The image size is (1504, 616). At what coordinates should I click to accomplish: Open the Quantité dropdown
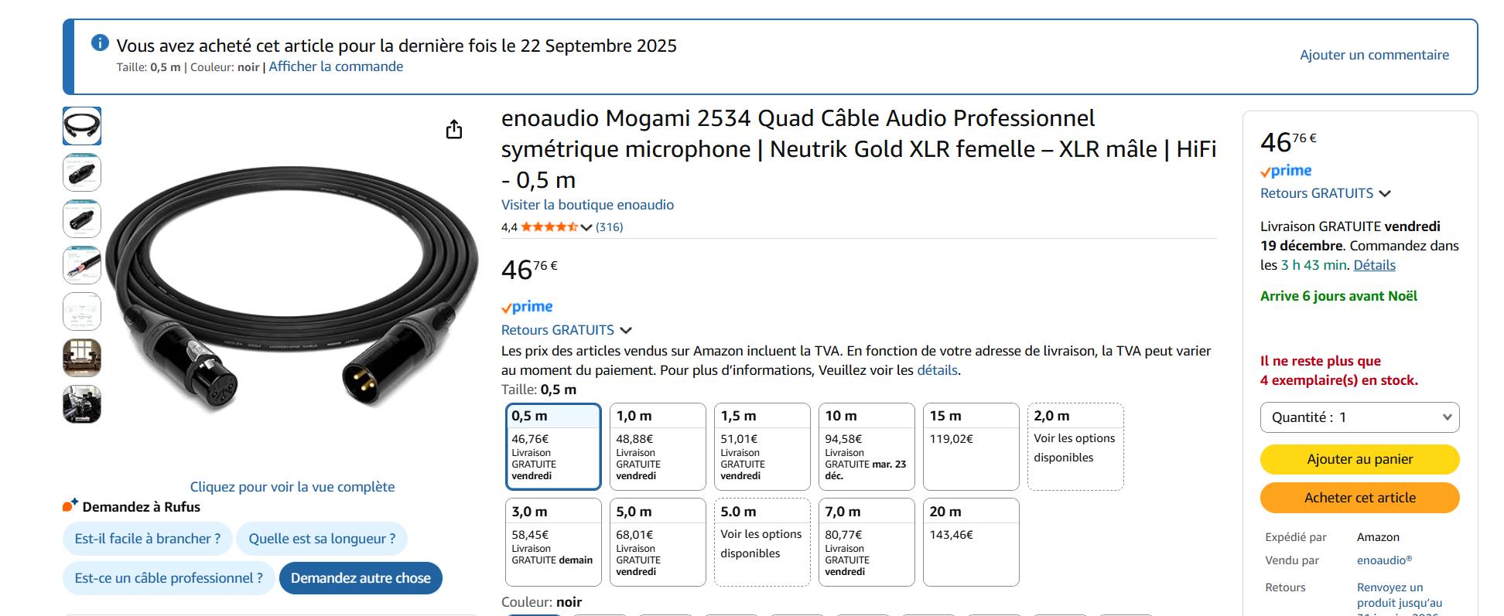pos(1359,417)
